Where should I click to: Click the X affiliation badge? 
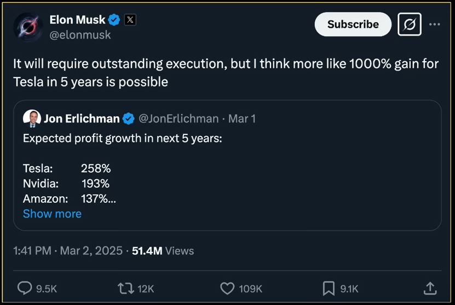pyautogui.click(x=130, y=20)
